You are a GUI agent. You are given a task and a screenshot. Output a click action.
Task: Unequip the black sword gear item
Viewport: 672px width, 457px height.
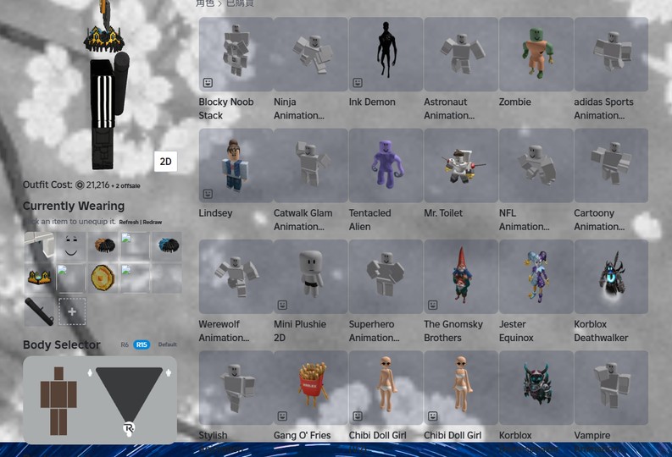pyautogui.click(x=39, y=311)
